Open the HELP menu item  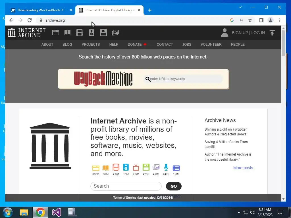(x=114, y=45)
